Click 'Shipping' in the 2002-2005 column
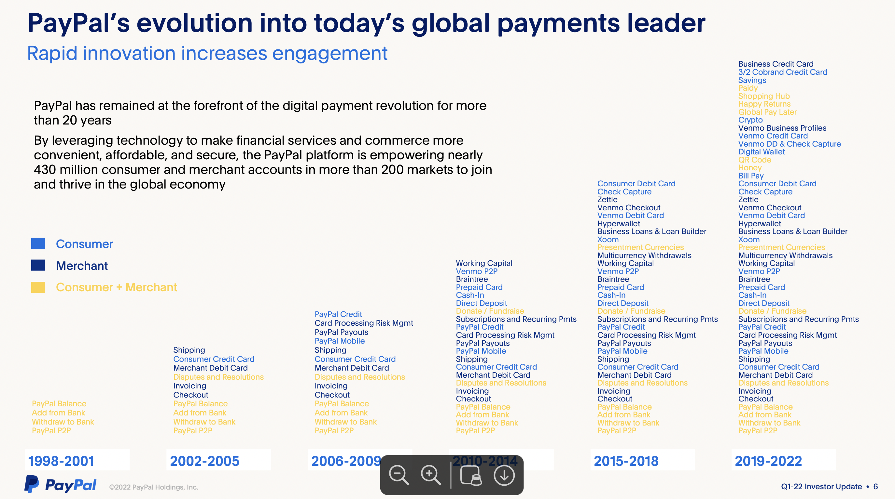The height and width of the screenshot is (499, 895). pos(189,350)
